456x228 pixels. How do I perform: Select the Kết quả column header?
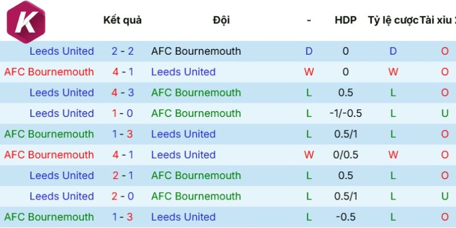point(123,20)
